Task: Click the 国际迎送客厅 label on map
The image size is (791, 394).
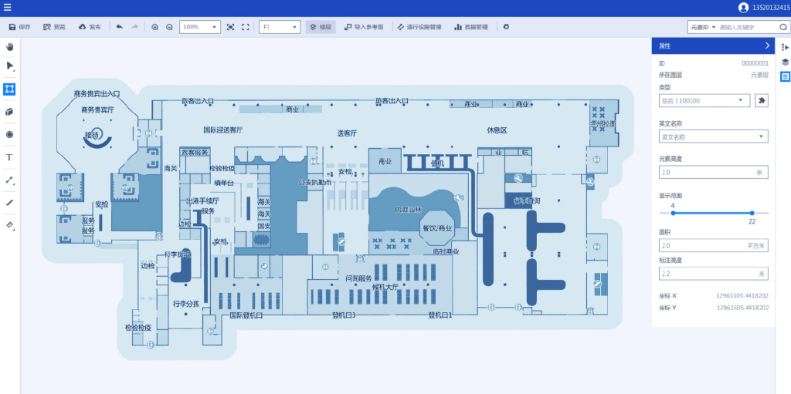Action: point(223,130)
